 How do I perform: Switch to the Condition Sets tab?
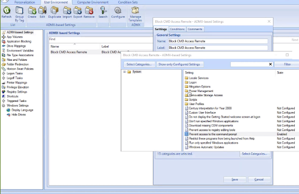pyautogui.click(x=128, y=2)
